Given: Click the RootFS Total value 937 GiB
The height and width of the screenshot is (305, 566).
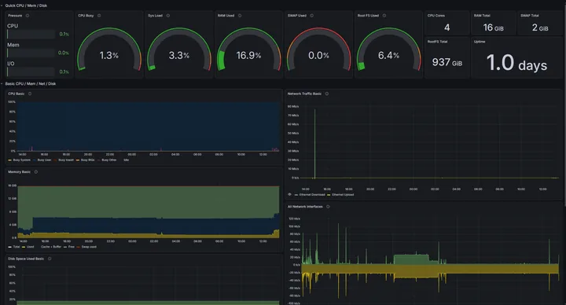Looking at the screenshot, I should (x=447, y=62).
